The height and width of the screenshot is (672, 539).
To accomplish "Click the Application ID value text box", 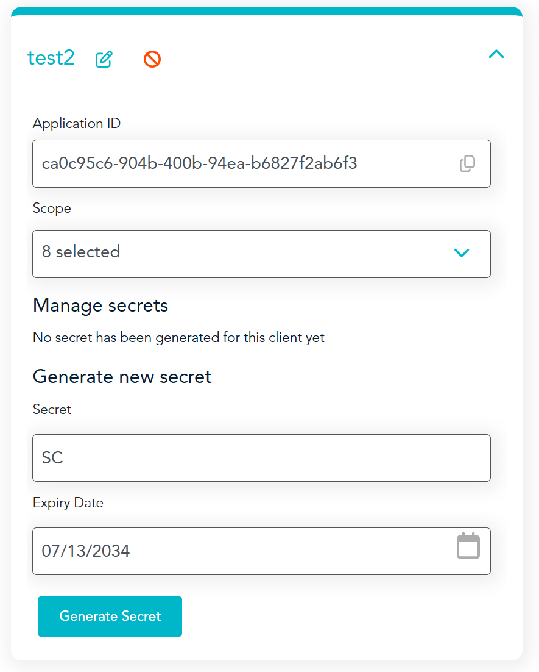I will pyautogui.click(x=244, y=163).
